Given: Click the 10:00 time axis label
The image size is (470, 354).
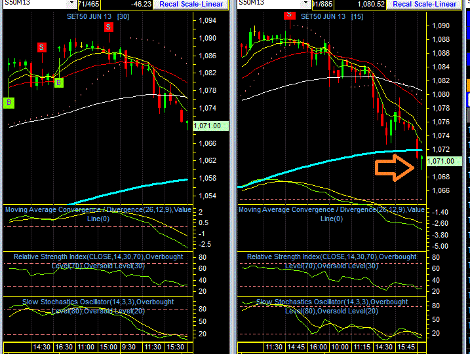Looking at the screenshot, I should (x=340, y=347).
